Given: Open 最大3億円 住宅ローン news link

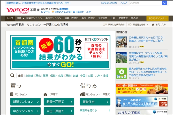Looking at the screenshot, I should pyautogui.click(x=148, y=72).
